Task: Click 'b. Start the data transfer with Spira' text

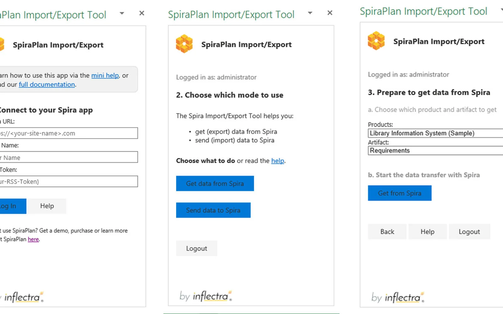Action: point(424,175)
